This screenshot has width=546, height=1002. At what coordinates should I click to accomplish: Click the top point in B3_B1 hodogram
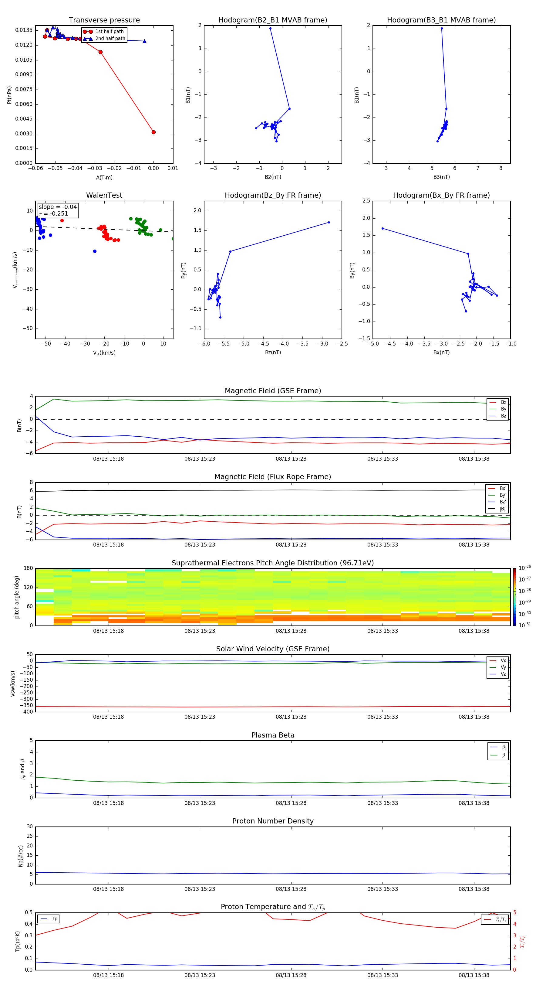click(442, 29)
